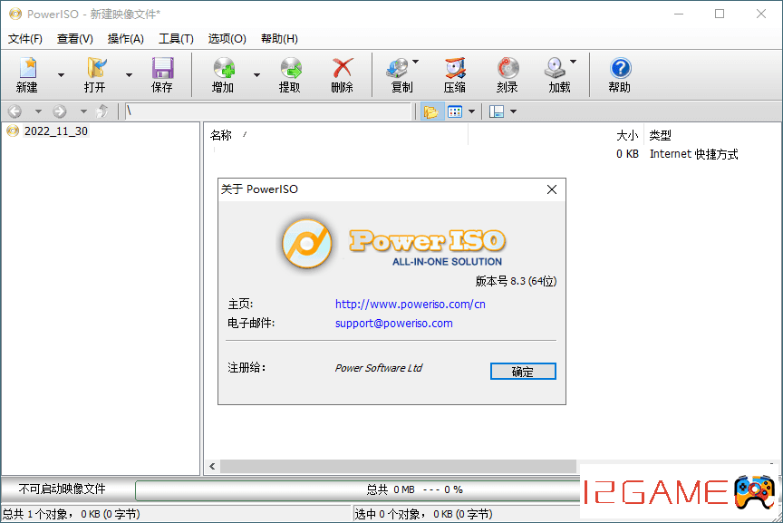Open Back history dropdown arrow

click(x=38, y=111)
